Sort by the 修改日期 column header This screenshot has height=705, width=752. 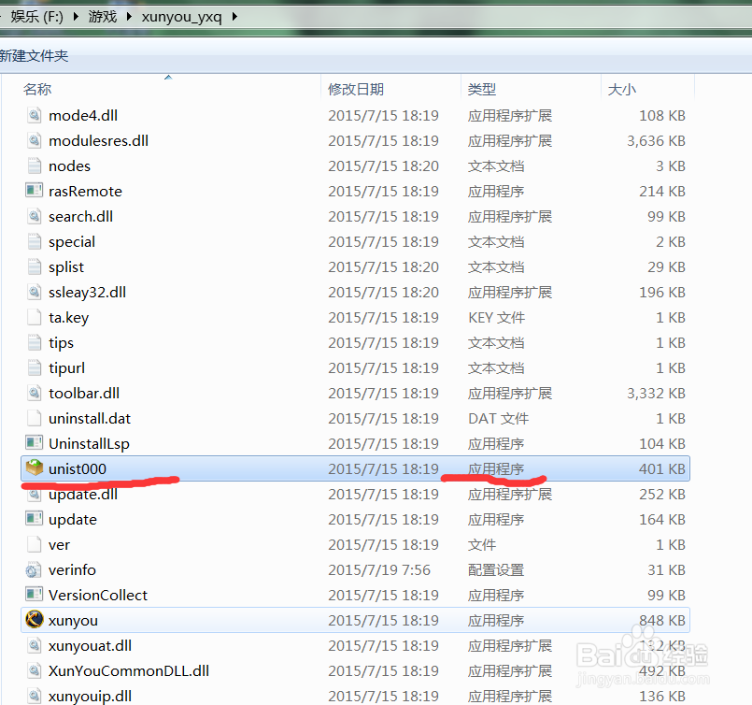pyautogui.click(x=356, y=89)
